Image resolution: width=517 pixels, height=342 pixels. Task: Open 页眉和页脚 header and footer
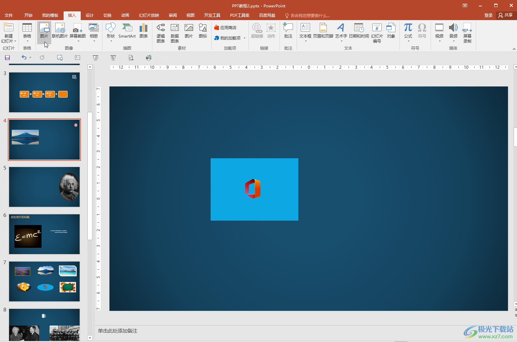[x=323, y=31]
